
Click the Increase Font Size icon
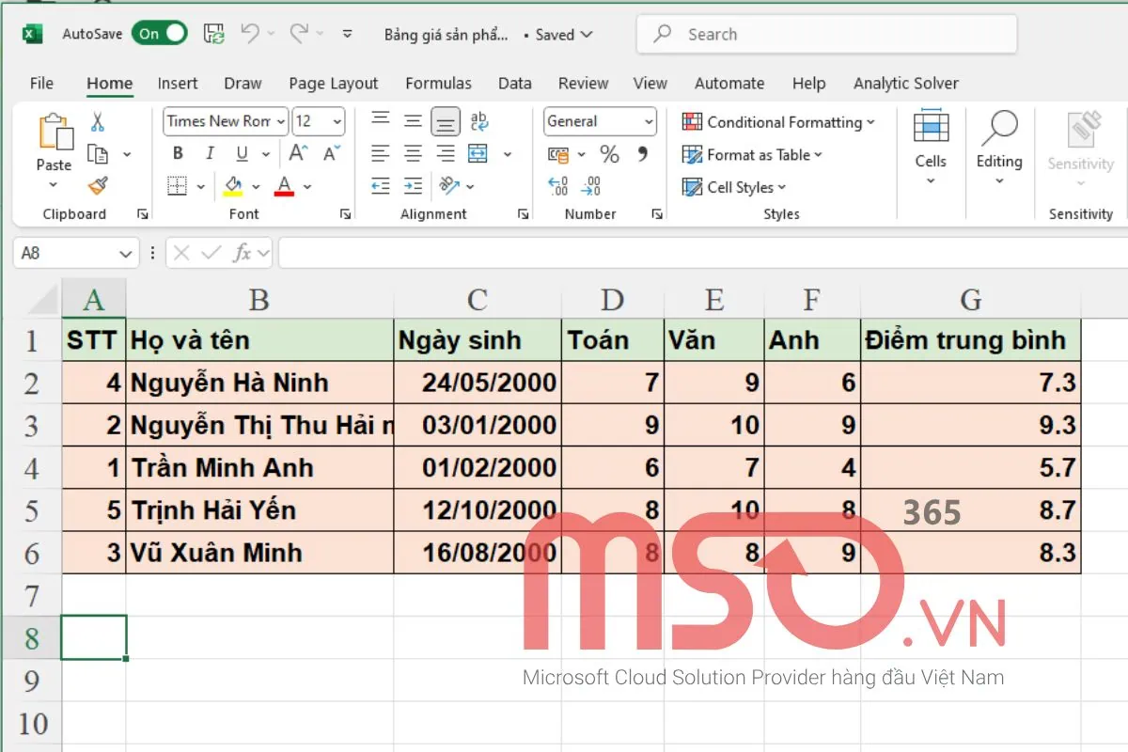[298, 154]
